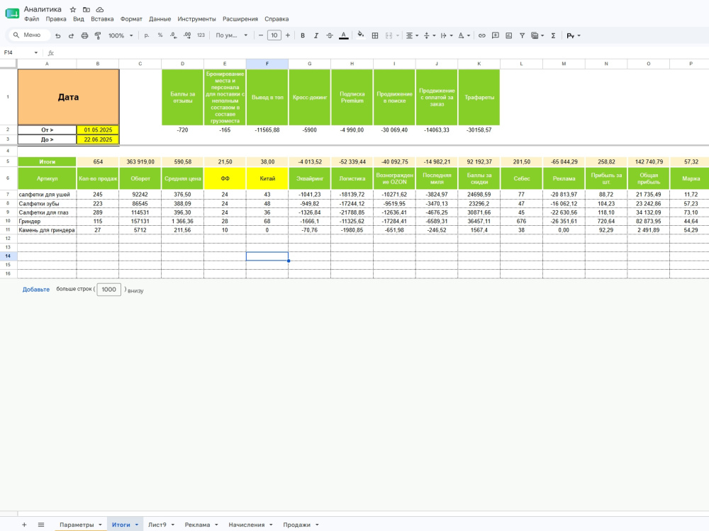Screen dimensions: 709x531
Task: Click the cell containing Гриндер
Action: pos(47,221)
